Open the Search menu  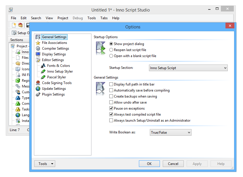click(36, 18)
